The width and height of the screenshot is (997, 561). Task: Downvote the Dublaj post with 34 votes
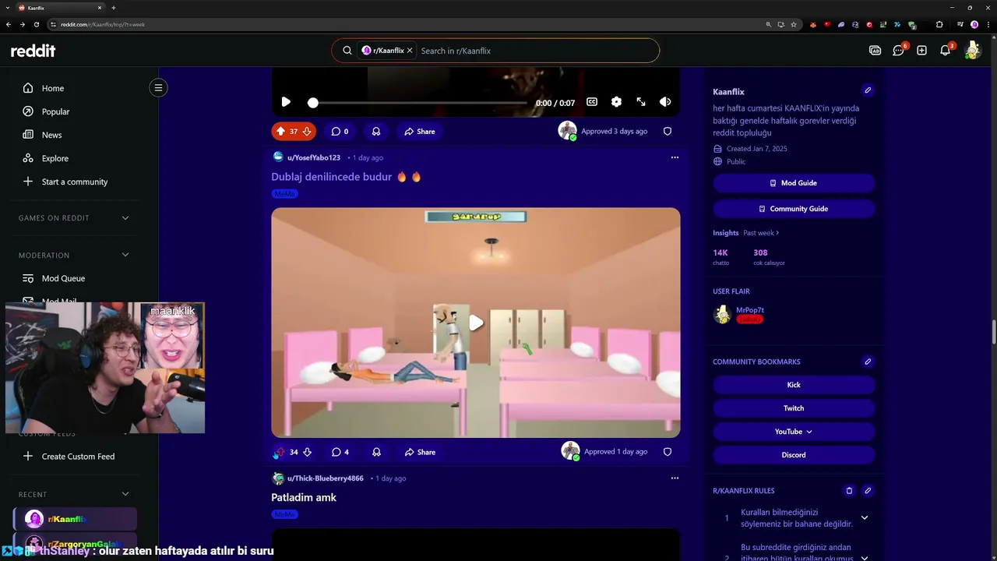[x=307, y=452]
